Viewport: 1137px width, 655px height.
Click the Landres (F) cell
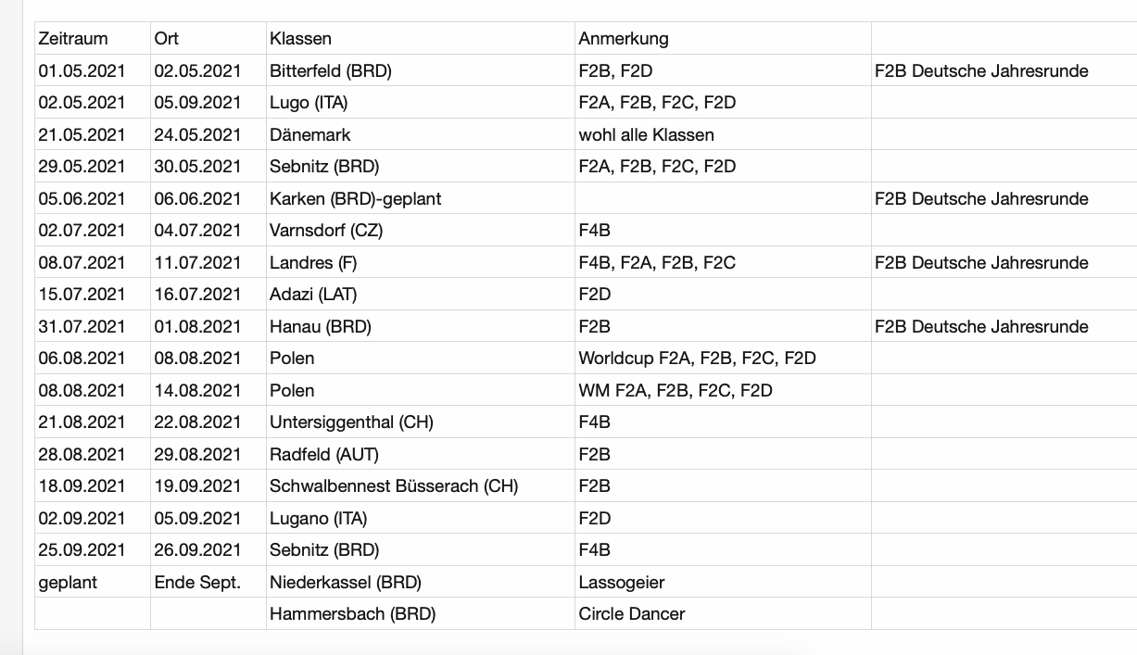[x=420, y=262]
